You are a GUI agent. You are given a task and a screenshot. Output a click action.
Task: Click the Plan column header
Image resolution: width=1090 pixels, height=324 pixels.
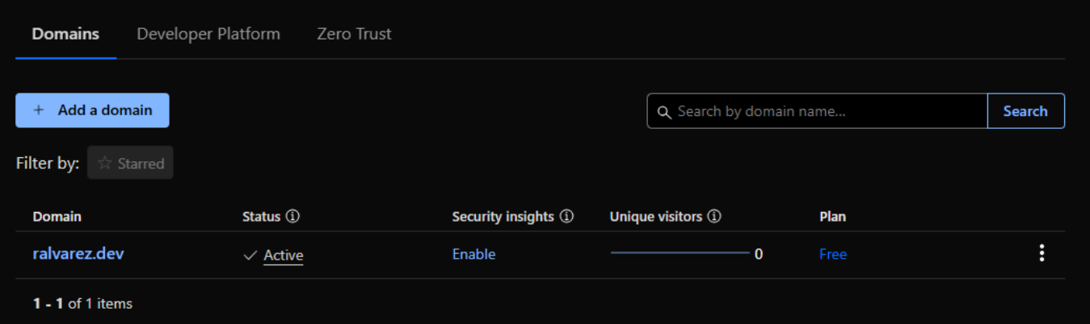point(833,217)
